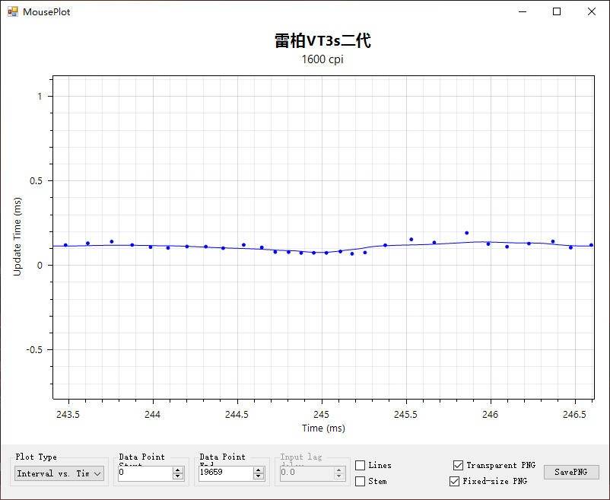Viewport: 610px width, 500px height.
Task: Maximize the MousePlot window
Action: click(x=557, y=11)
